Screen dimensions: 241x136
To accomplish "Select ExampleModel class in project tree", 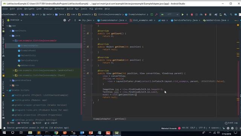I will [28, 51].
